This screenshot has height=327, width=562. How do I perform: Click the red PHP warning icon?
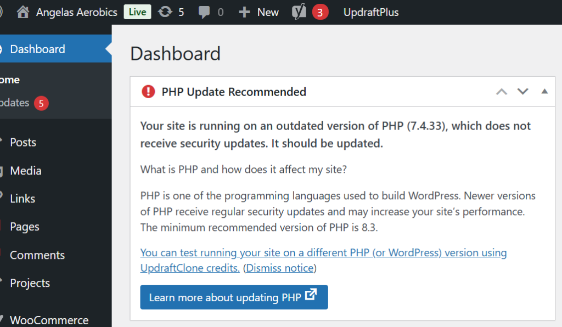point(148,92)
